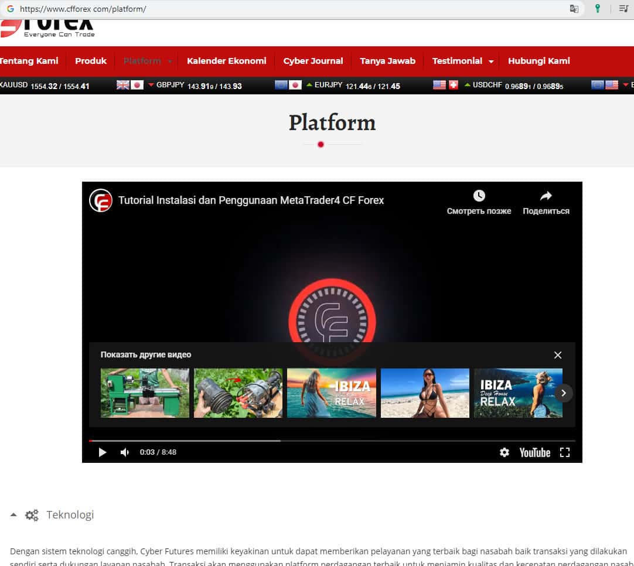Click the GBPJPY ticker quote
The width and height of the screenshot is (634, 566).
[199, 86]
